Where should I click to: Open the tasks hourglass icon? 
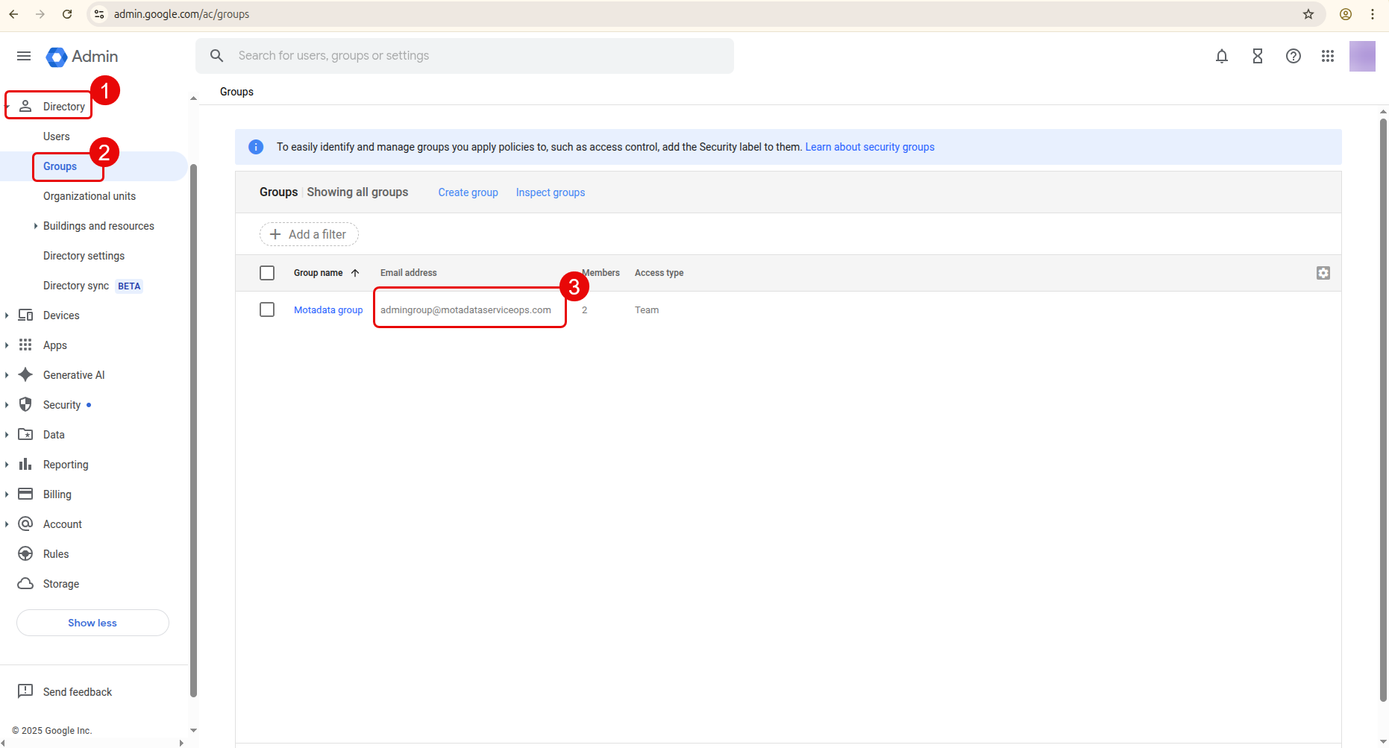pyautogui.click(x=1257, y=56)
